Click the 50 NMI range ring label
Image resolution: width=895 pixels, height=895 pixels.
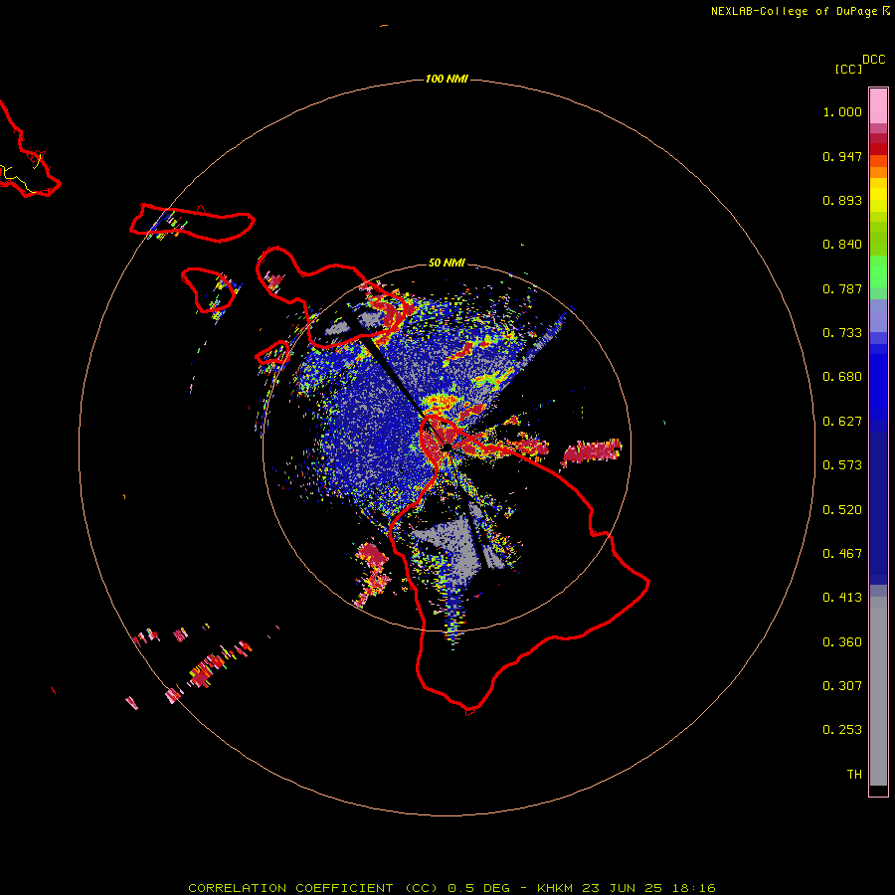447,263
